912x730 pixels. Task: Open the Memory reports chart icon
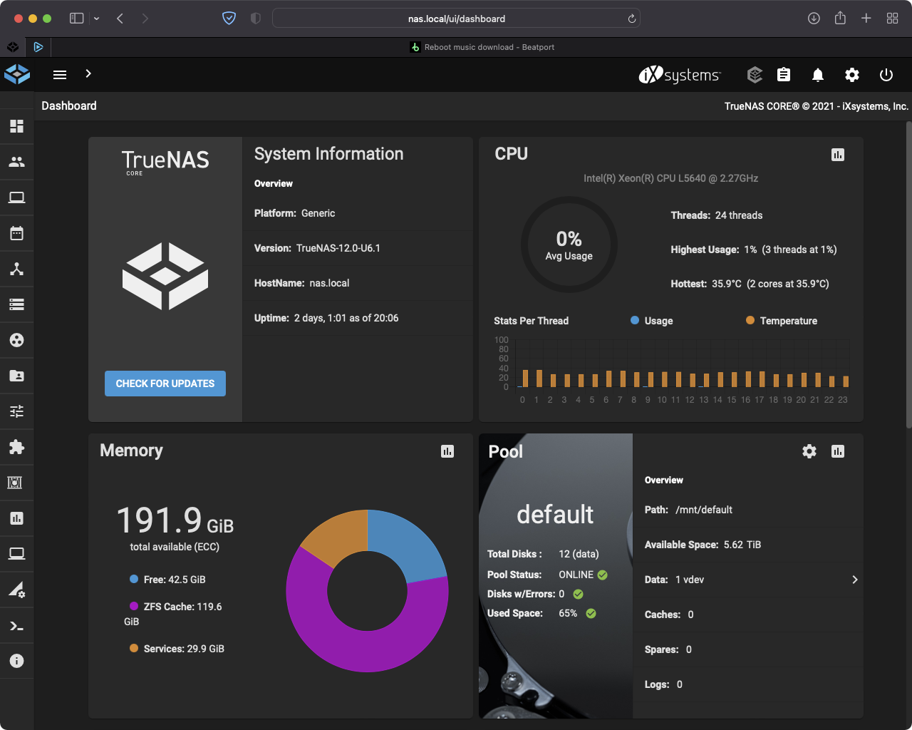[x=447, y=451]
